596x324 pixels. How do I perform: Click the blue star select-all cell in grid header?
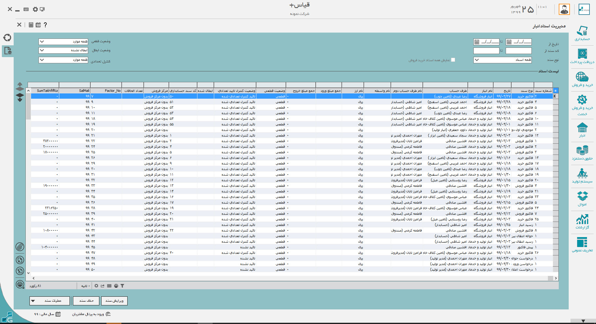coord(556,91)
